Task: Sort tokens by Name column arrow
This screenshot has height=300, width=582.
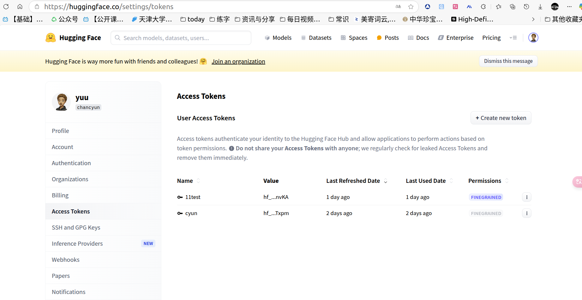Action: pos(198,181)
